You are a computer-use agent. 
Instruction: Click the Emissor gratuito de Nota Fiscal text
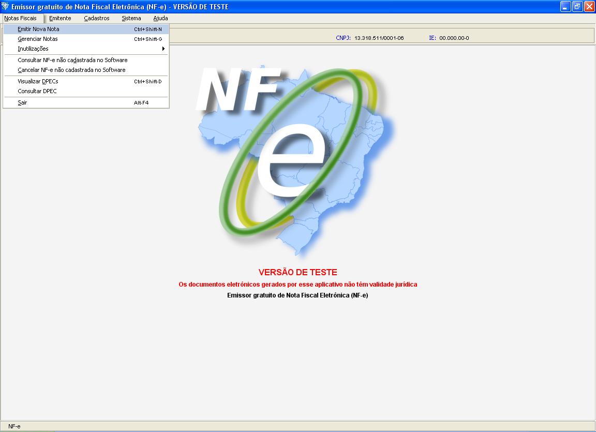click(297, 295)
